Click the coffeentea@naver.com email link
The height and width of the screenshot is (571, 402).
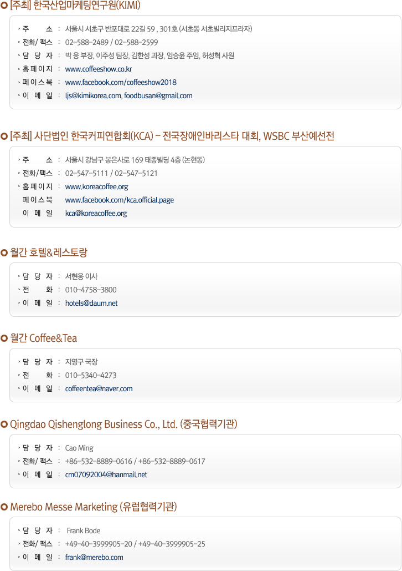tap(99, 388)
